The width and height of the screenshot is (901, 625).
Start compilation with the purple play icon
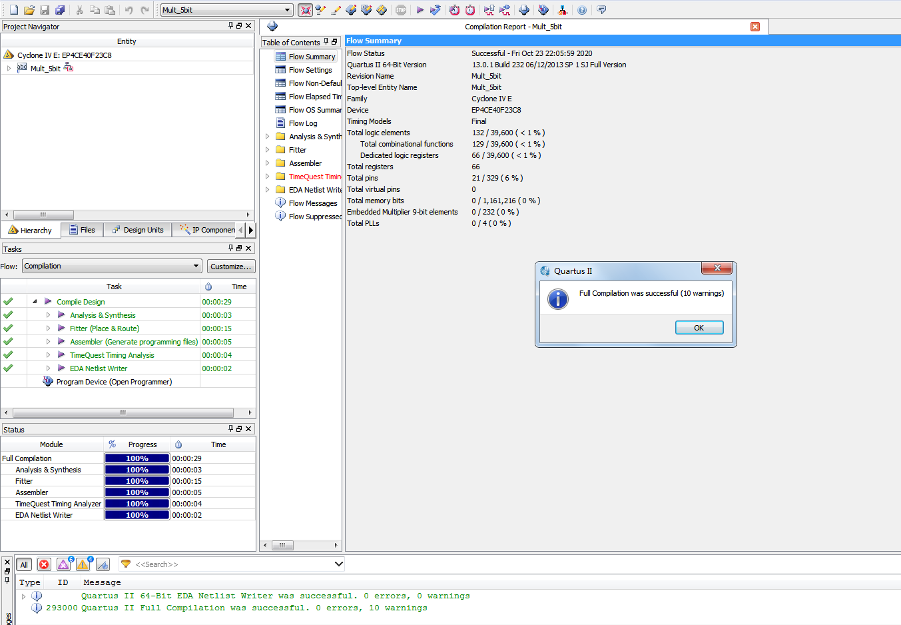420,10
